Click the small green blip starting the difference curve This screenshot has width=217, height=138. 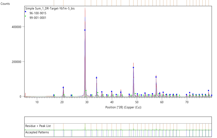tap(25, 129)
